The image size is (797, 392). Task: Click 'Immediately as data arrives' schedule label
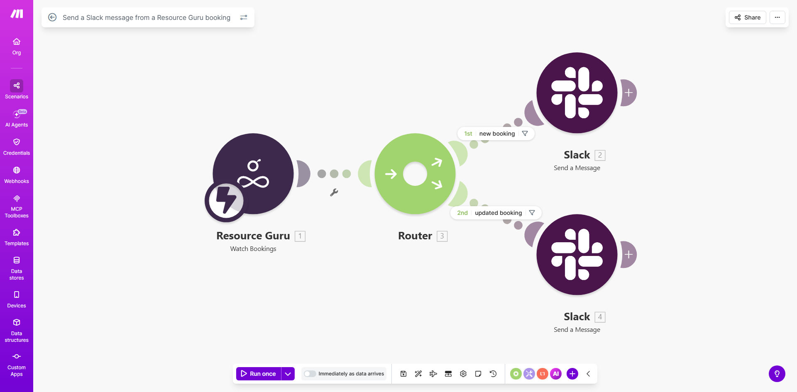[x=351, y=374]
